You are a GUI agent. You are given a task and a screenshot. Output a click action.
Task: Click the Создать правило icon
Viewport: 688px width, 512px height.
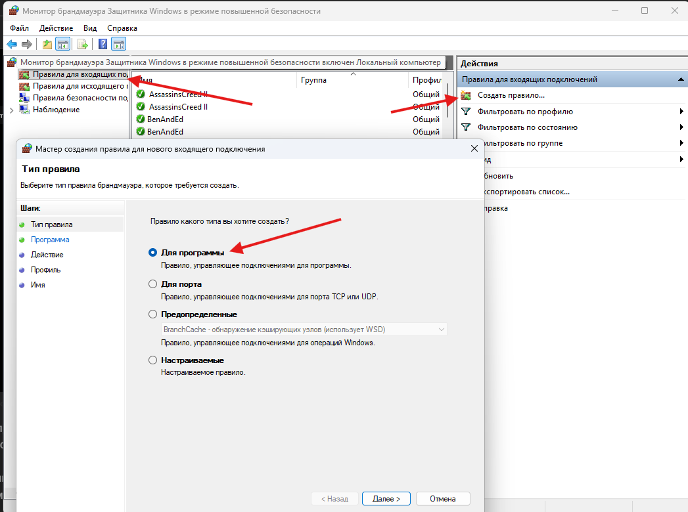point(466,95)
